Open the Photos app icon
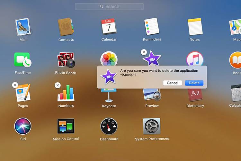241x161 pixels. [109, 59]
